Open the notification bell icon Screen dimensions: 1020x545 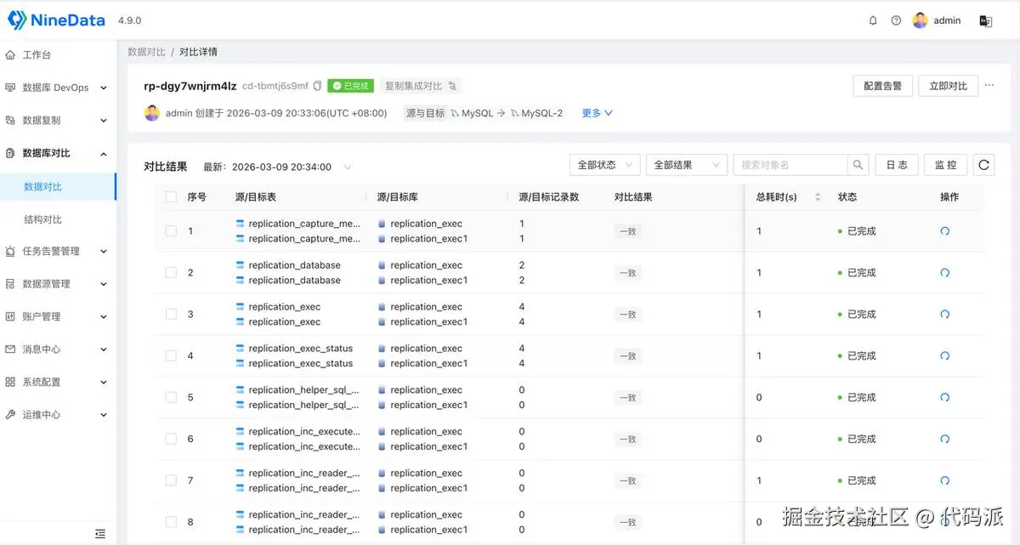tap(873, 20)
